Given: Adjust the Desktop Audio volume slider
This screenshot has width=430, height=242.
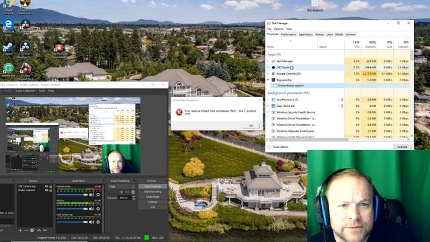Looking at the screenshot, I should tap(72, 194).
